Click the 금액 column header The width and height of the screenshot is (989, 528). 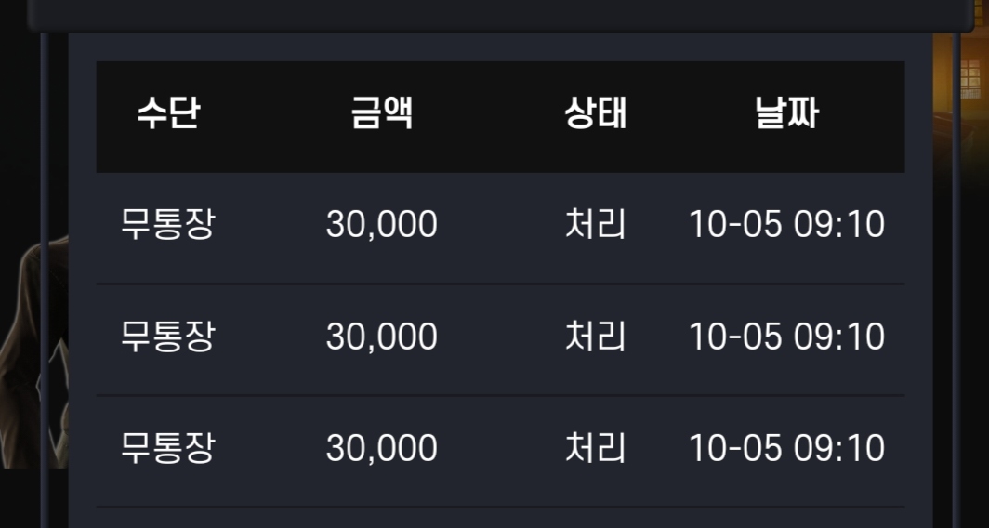pyautogui.click(x=382, y=114)
